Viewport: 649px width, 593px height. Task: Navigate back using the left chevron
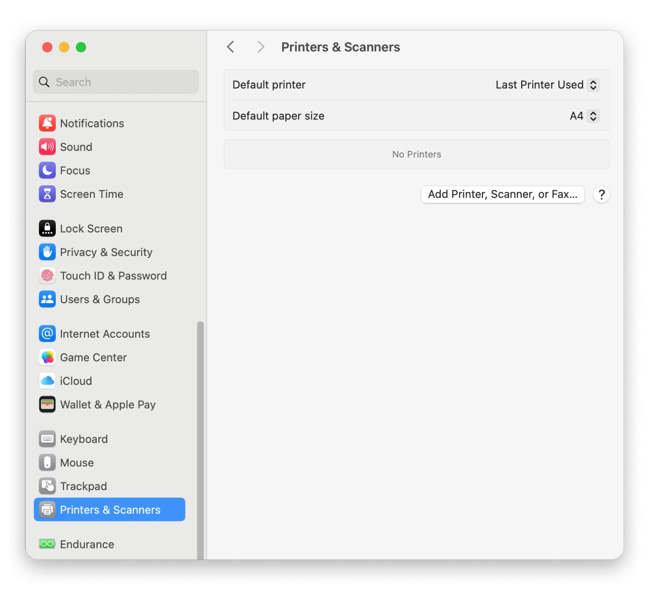pyautogui.click(x=231, y=47)
